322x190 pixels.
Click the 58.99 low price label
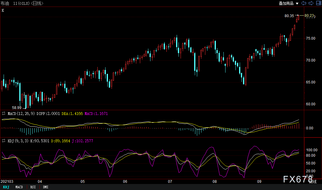(17, 107)
